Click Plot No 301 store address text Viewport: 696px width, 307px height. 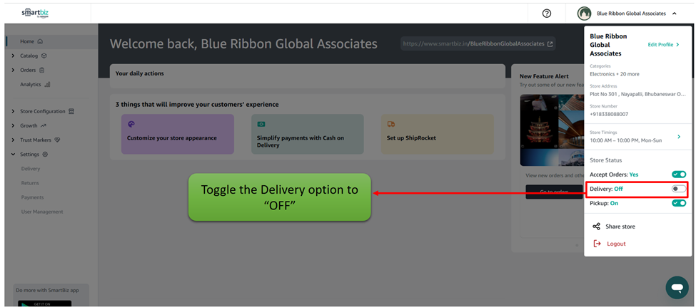click(x=637, y=94)
